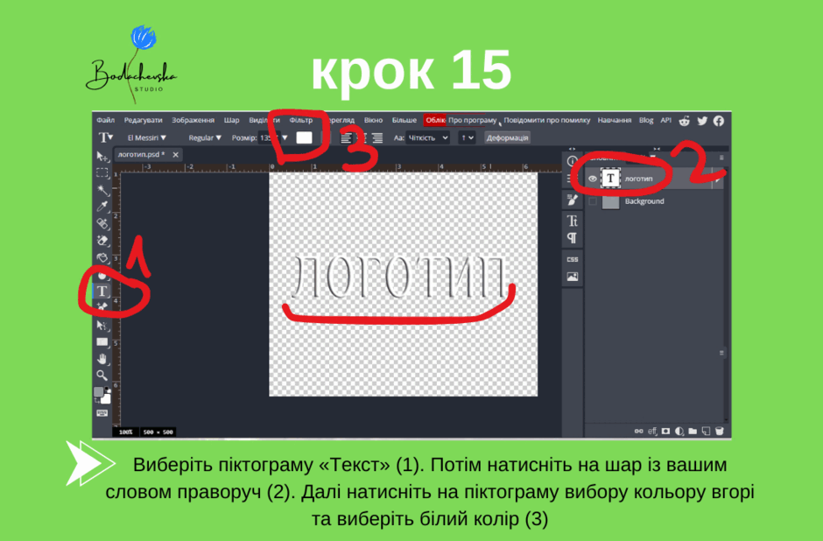823x541 pixels.
Task: Open layer effects 'eff' at panel bottom
Action: [x=652, y=431]
